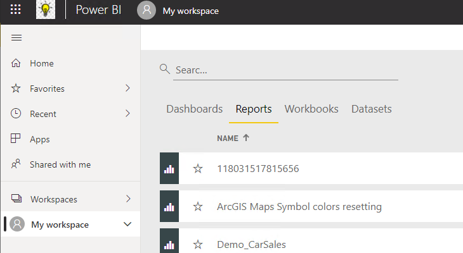Expand the Favorites flyout chevron

(127, 88)
